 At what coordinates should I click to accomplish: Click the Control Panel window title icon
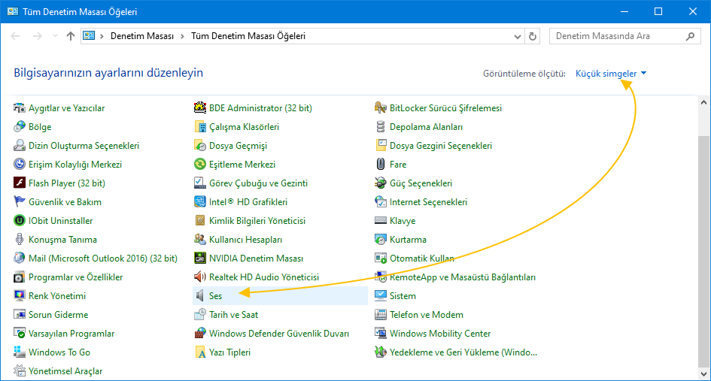pos(13,12)
